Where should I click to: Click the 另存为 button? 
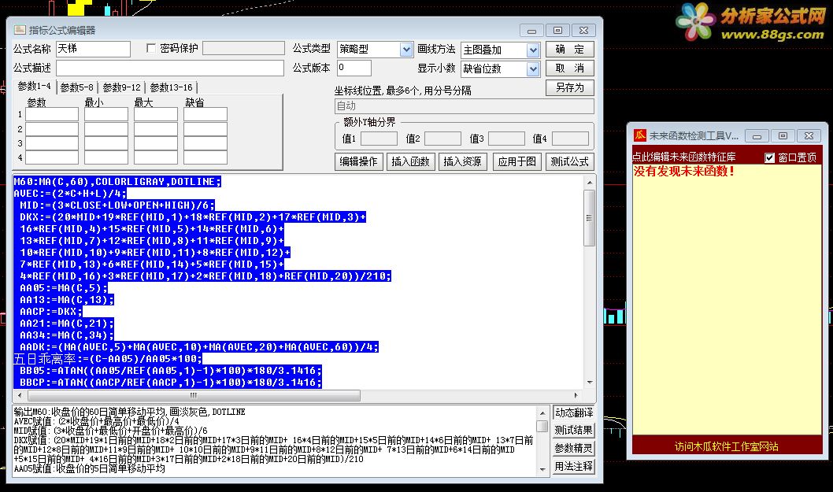tap(569, 87)
